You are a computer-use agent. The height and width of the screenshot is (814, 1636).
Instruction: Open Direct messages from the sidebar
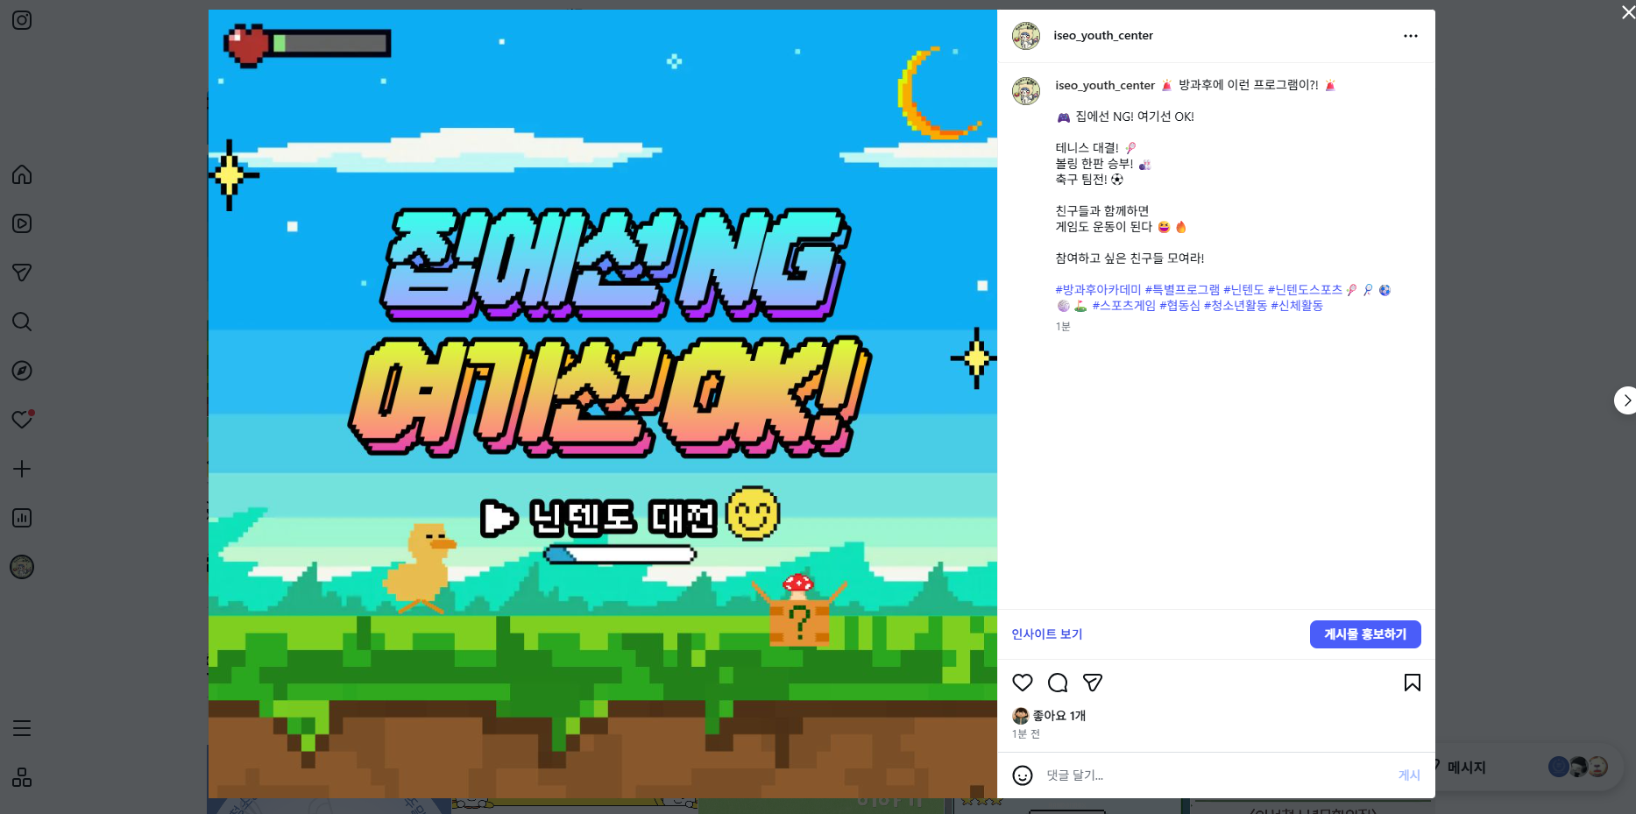(22, 273)
